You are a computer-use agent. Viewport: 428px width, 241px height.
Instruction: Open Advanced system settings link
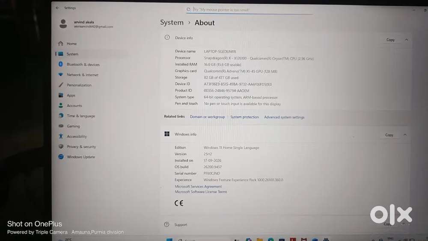(x=284, y=117)
